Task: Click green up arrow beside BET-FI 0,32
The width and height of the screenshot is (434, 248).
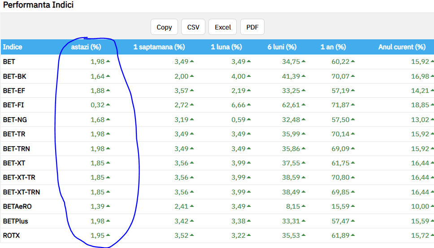Action: [108, 105]
